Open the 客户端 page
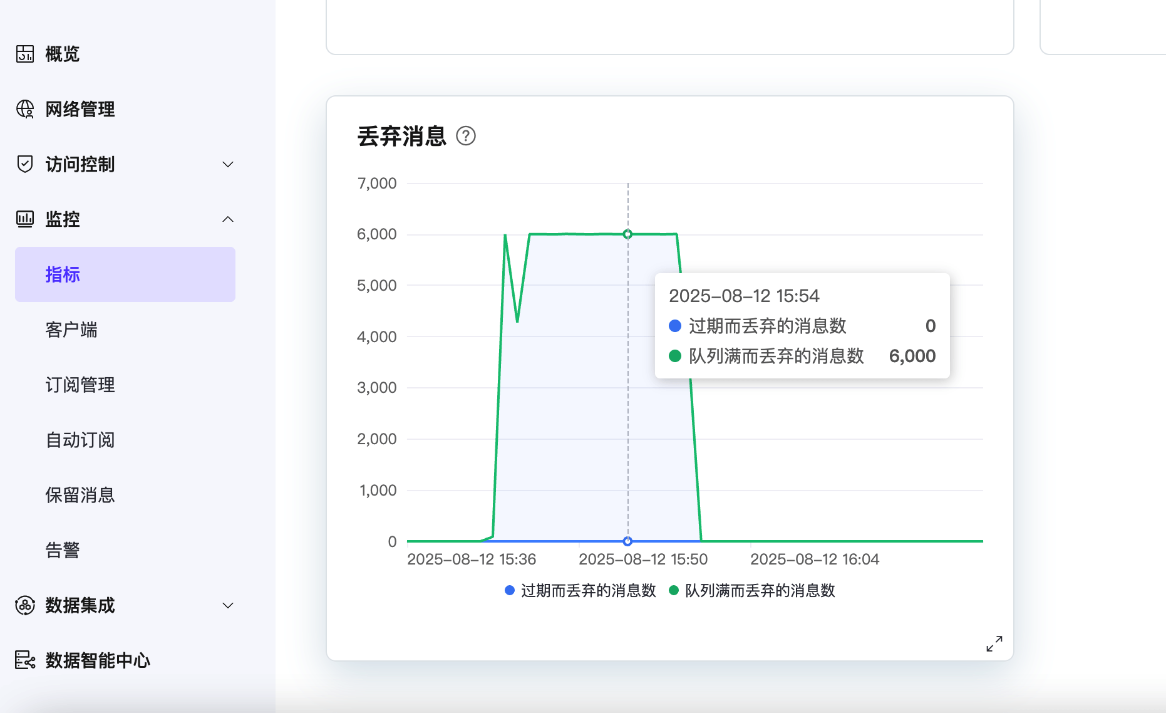The width and height of the screenshot is (1166, 713). [71, 330]
